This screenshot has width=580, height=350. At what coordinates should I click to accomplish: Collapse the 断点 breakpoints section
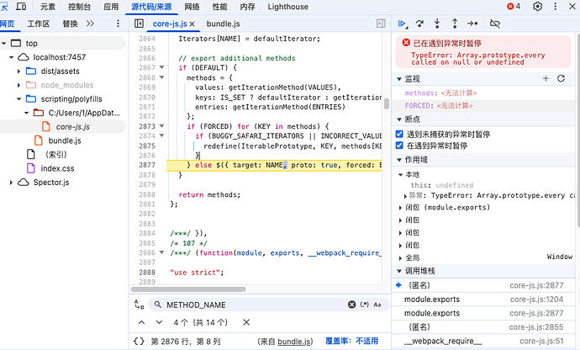click(x=399, y=119)
